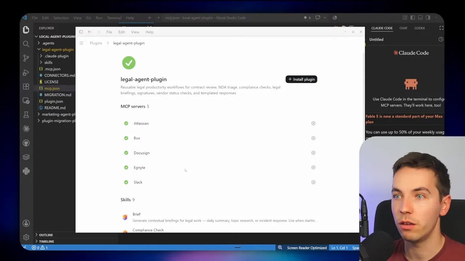This screenshot has height=261, width=465.
Task: Open the Claude spark icon in the activity bar
Action: pyautogui.click(x=26, y=129)
